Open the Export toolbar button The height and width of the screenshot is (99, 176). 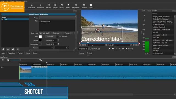pyautogui.click(x=91, y=6)
